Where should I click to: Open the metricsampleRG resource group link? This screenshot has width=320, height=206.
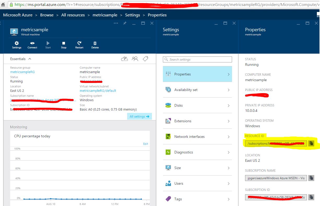(22, 72)
